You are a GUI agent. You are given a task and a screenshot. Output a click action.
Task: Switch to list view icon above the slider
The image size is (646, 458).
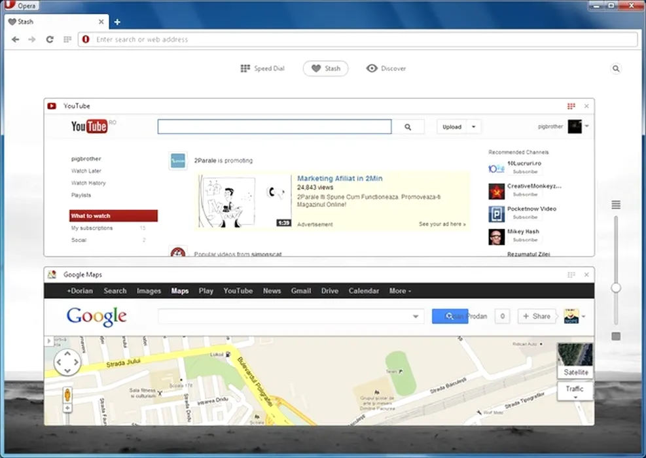coord(616,205)
